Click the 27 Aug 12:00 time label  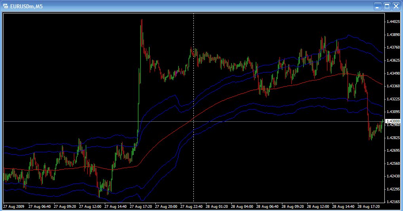pos(90,206)
